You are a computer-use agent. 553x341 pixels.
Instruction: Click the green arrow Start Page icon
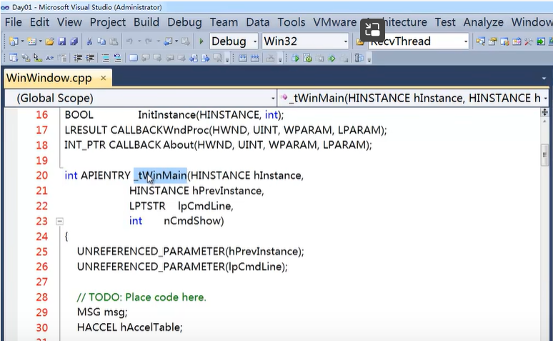tap(540, 41)
